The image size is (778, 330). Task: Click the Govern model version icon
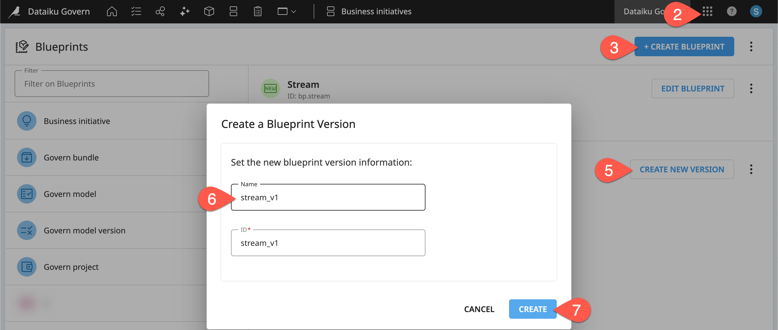27,230
